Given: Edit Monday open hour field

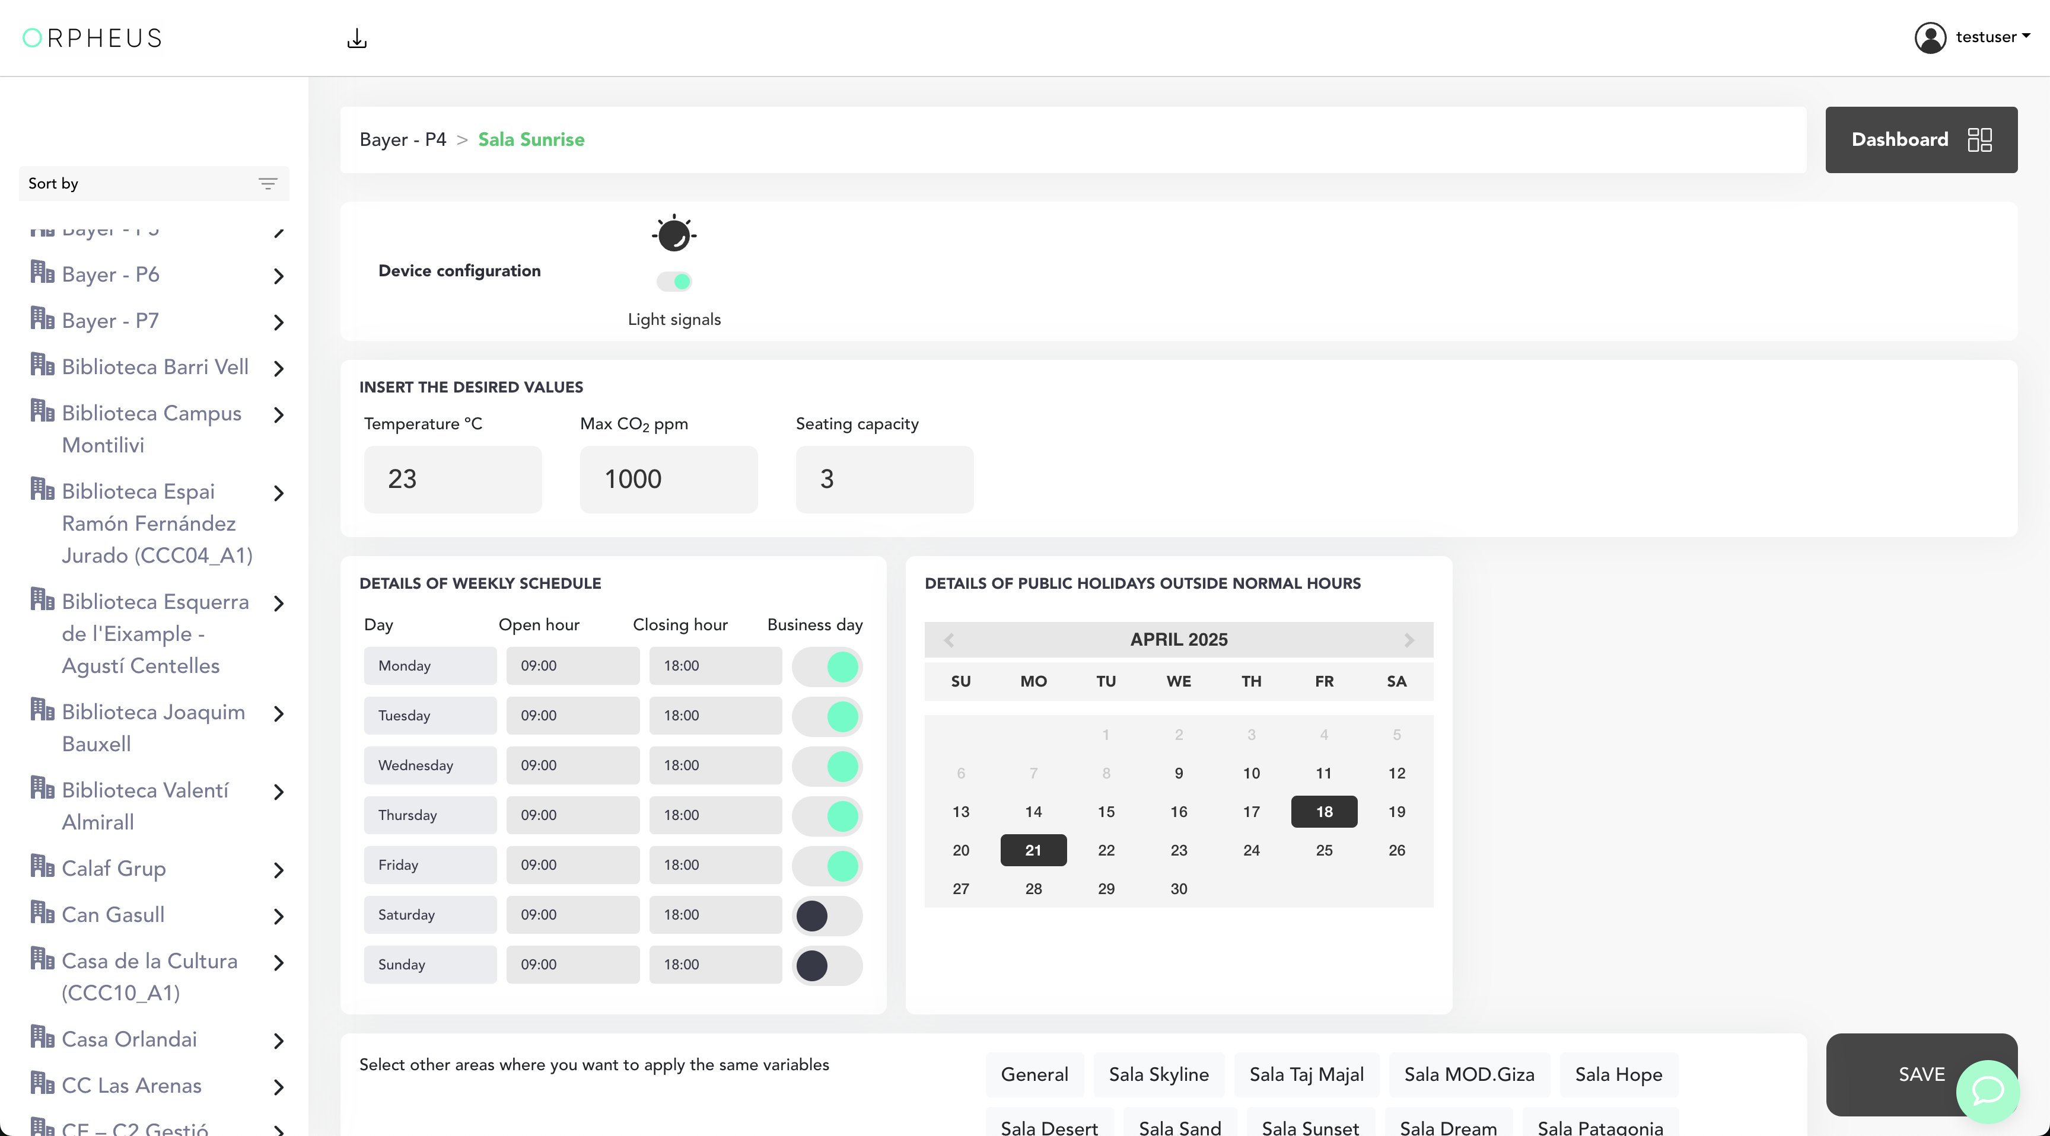Looking at the screenshot, I should 573,666.
